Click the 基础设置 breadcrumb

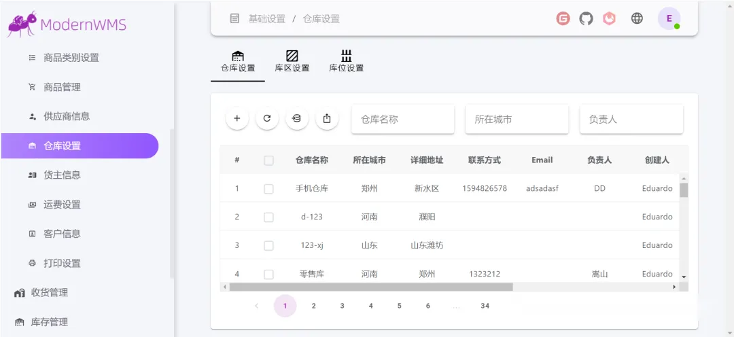coord(267,19)
